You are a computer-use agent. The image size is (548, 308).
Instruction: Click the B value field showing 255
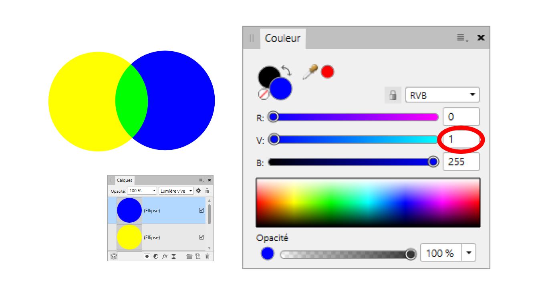pos(461,162)
